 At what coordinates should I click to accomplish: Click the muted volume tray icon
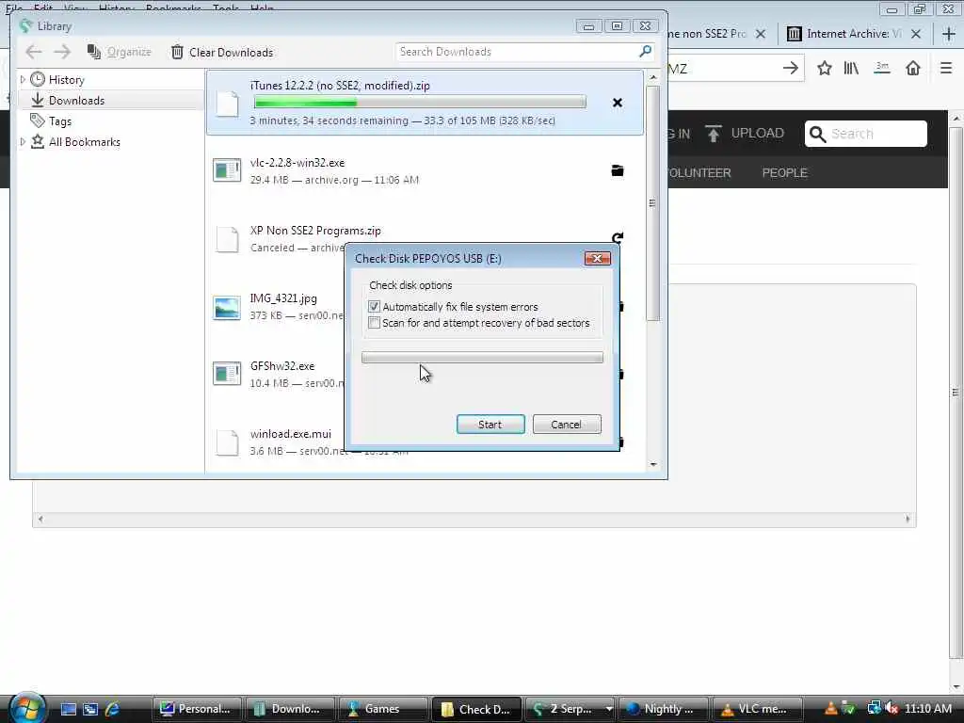(x=892, y=709)
